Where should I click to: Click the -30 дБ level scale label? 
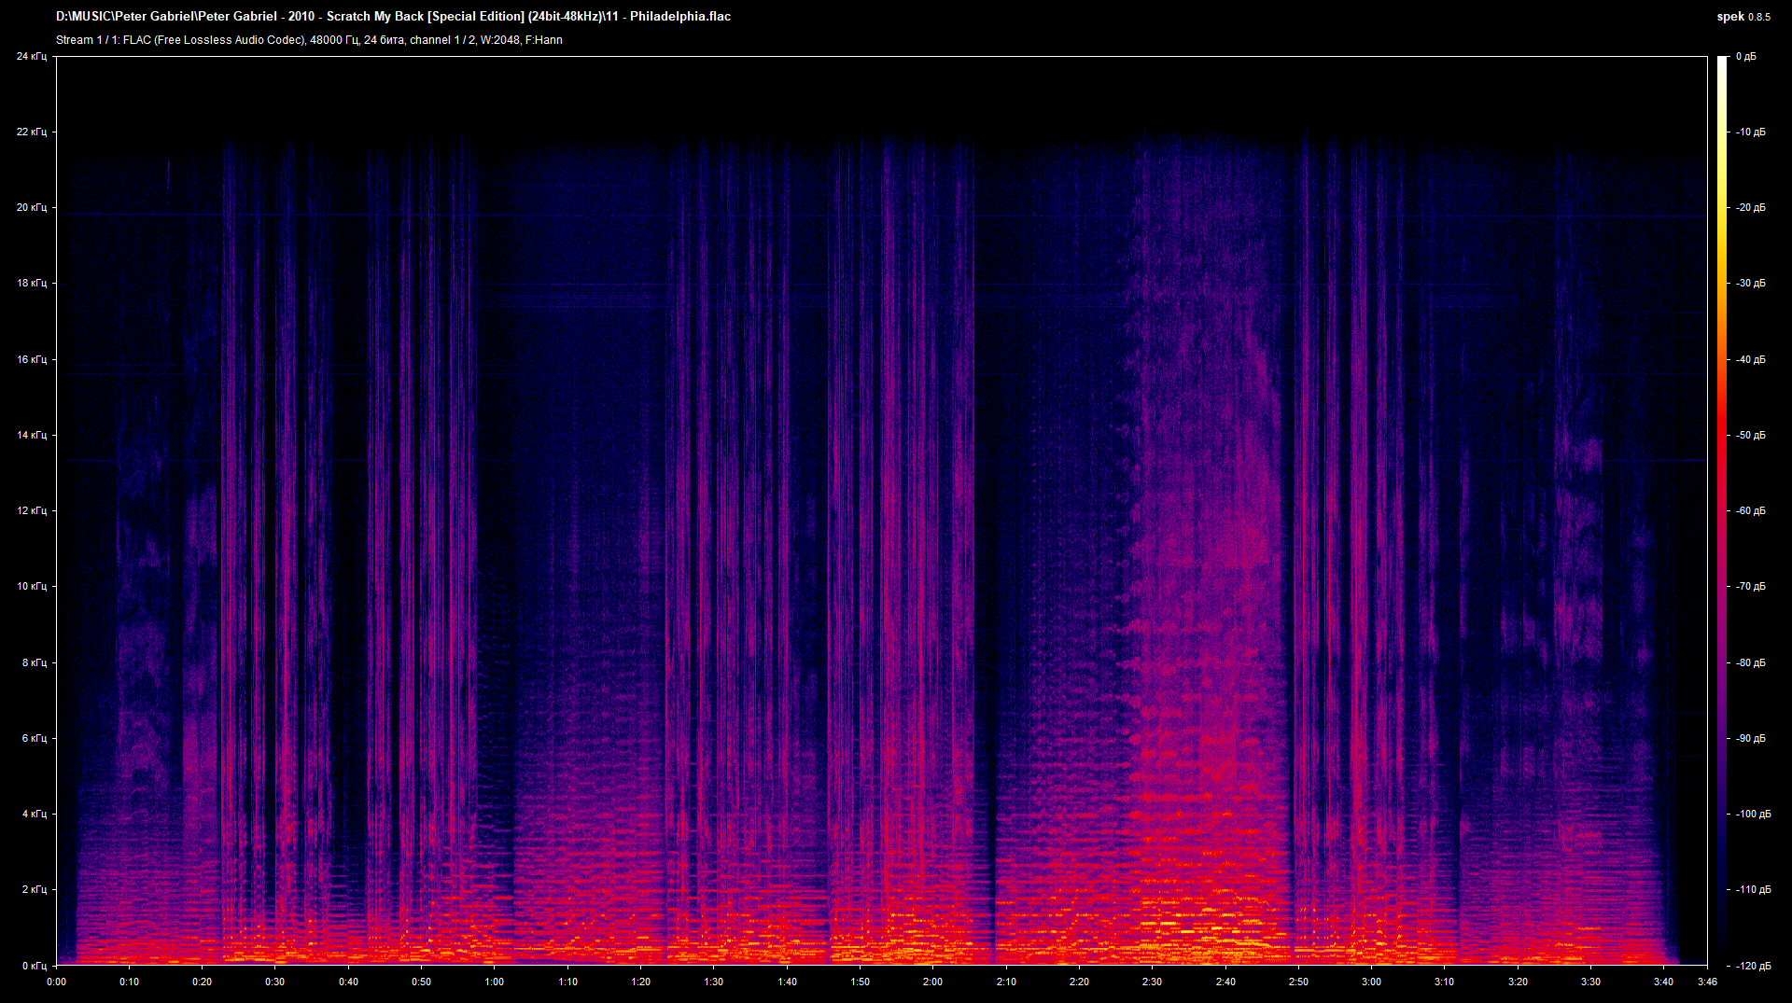(x=1751, y=284)
